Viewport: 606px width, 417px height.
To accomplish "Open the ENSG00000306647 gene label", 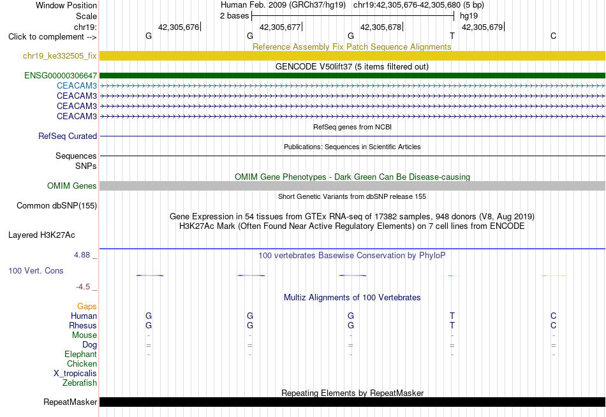I will click(61, 75).
